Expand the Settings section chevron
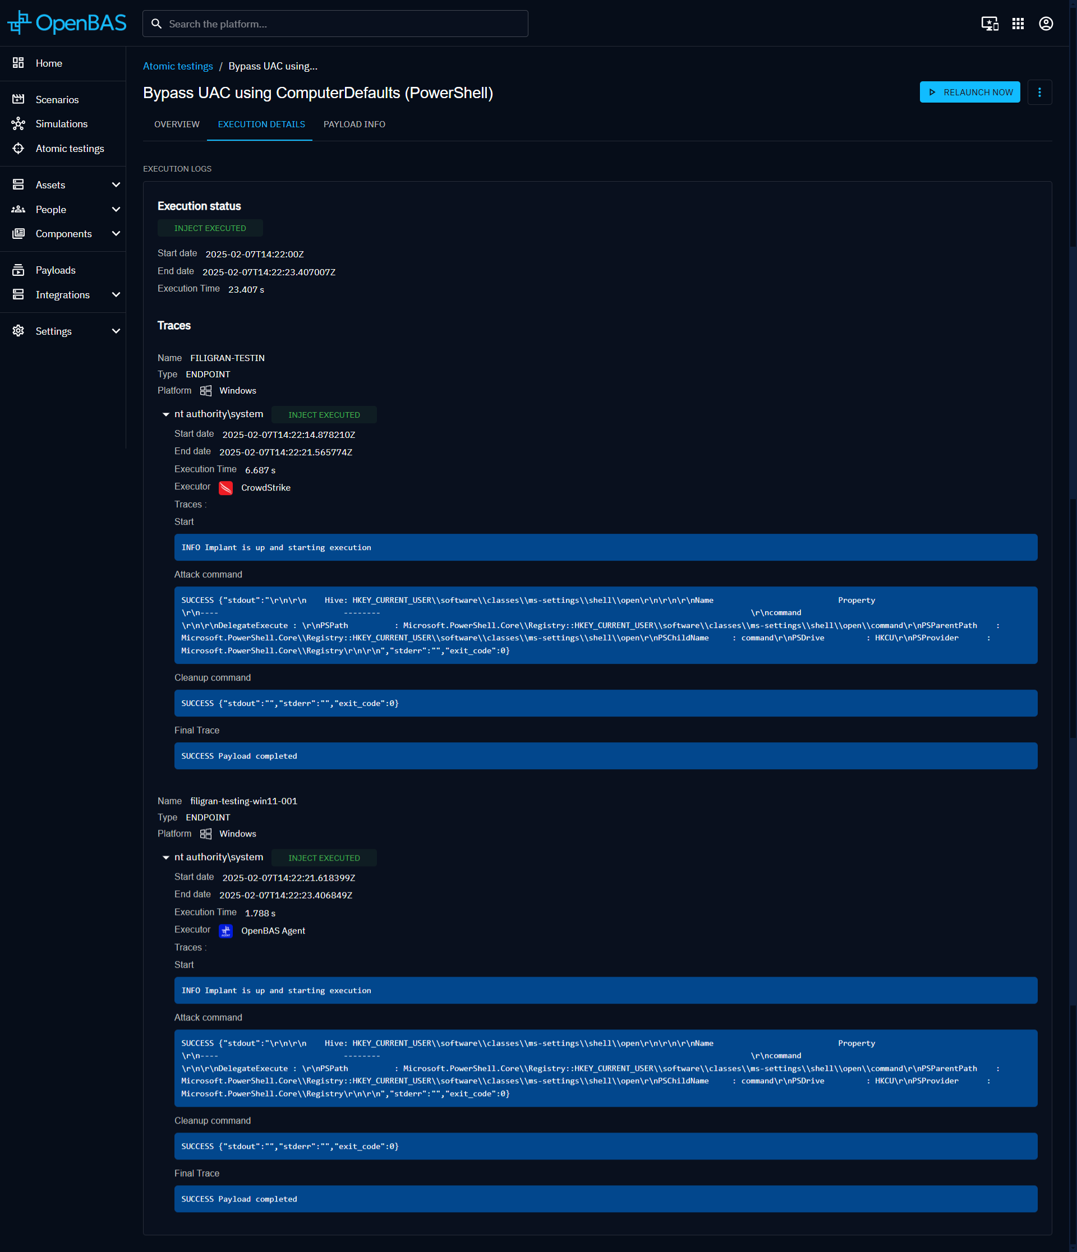The height and width of the screenshot is (1252, 1077). (116, 331)
